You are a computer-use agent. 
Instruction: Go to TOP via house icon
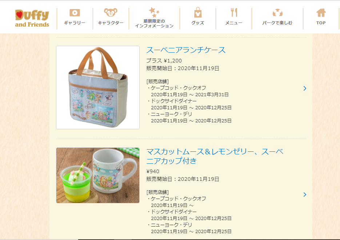[x=321, y=13]
